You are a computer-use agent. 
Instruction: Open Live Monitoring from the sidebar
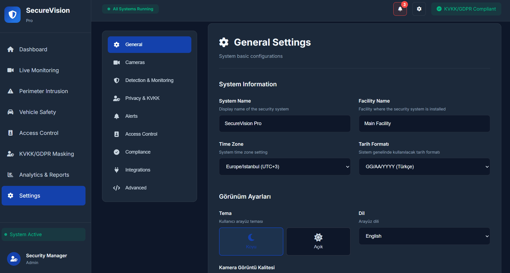pyautogui.click(x=39, y=70)
